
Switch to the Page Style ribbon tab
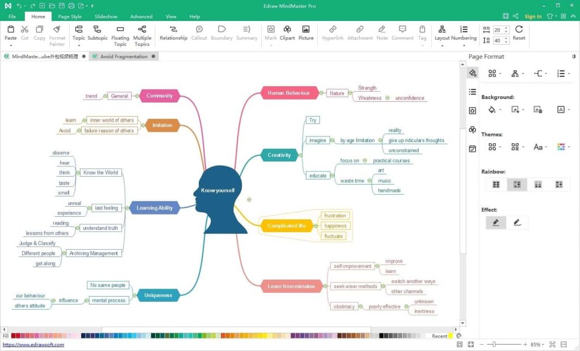click(69, 16)
